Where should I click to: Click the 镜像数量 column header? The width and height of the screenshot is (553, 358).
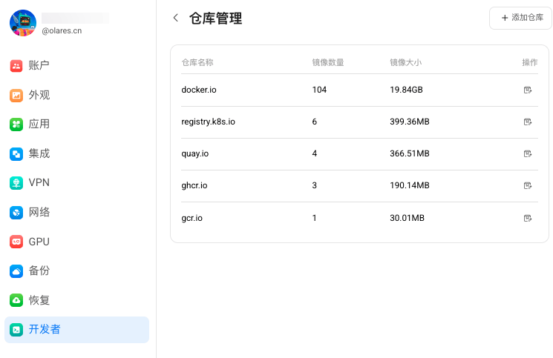[327, 62]
